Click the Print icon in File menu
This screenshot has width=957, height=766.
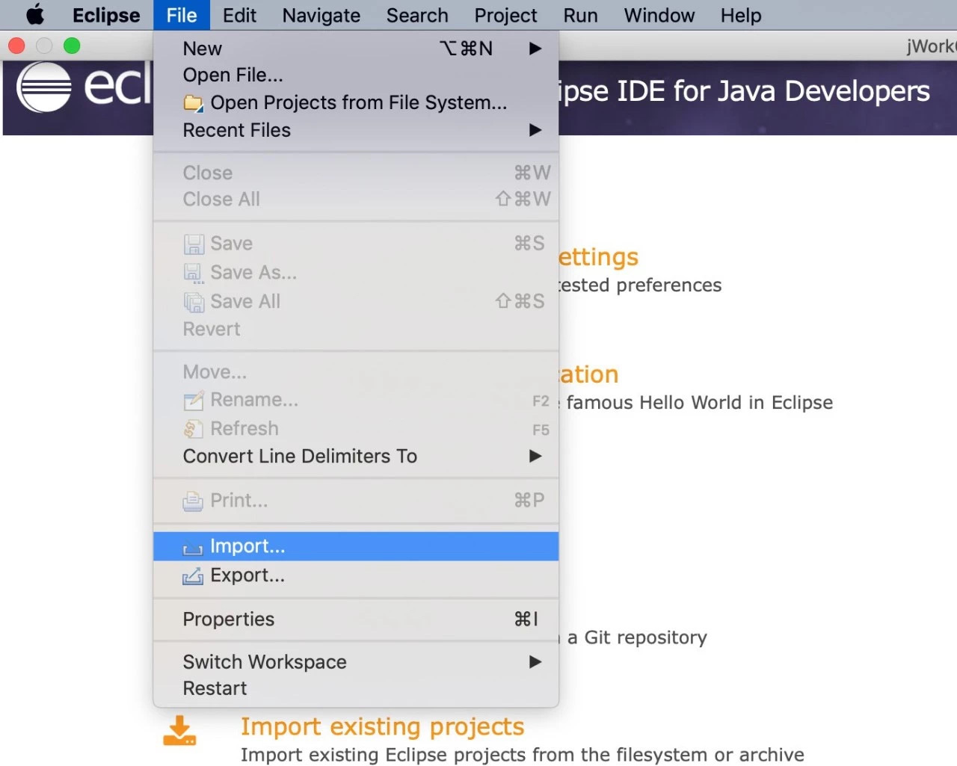pyautogui.click(x=193, y=501)
